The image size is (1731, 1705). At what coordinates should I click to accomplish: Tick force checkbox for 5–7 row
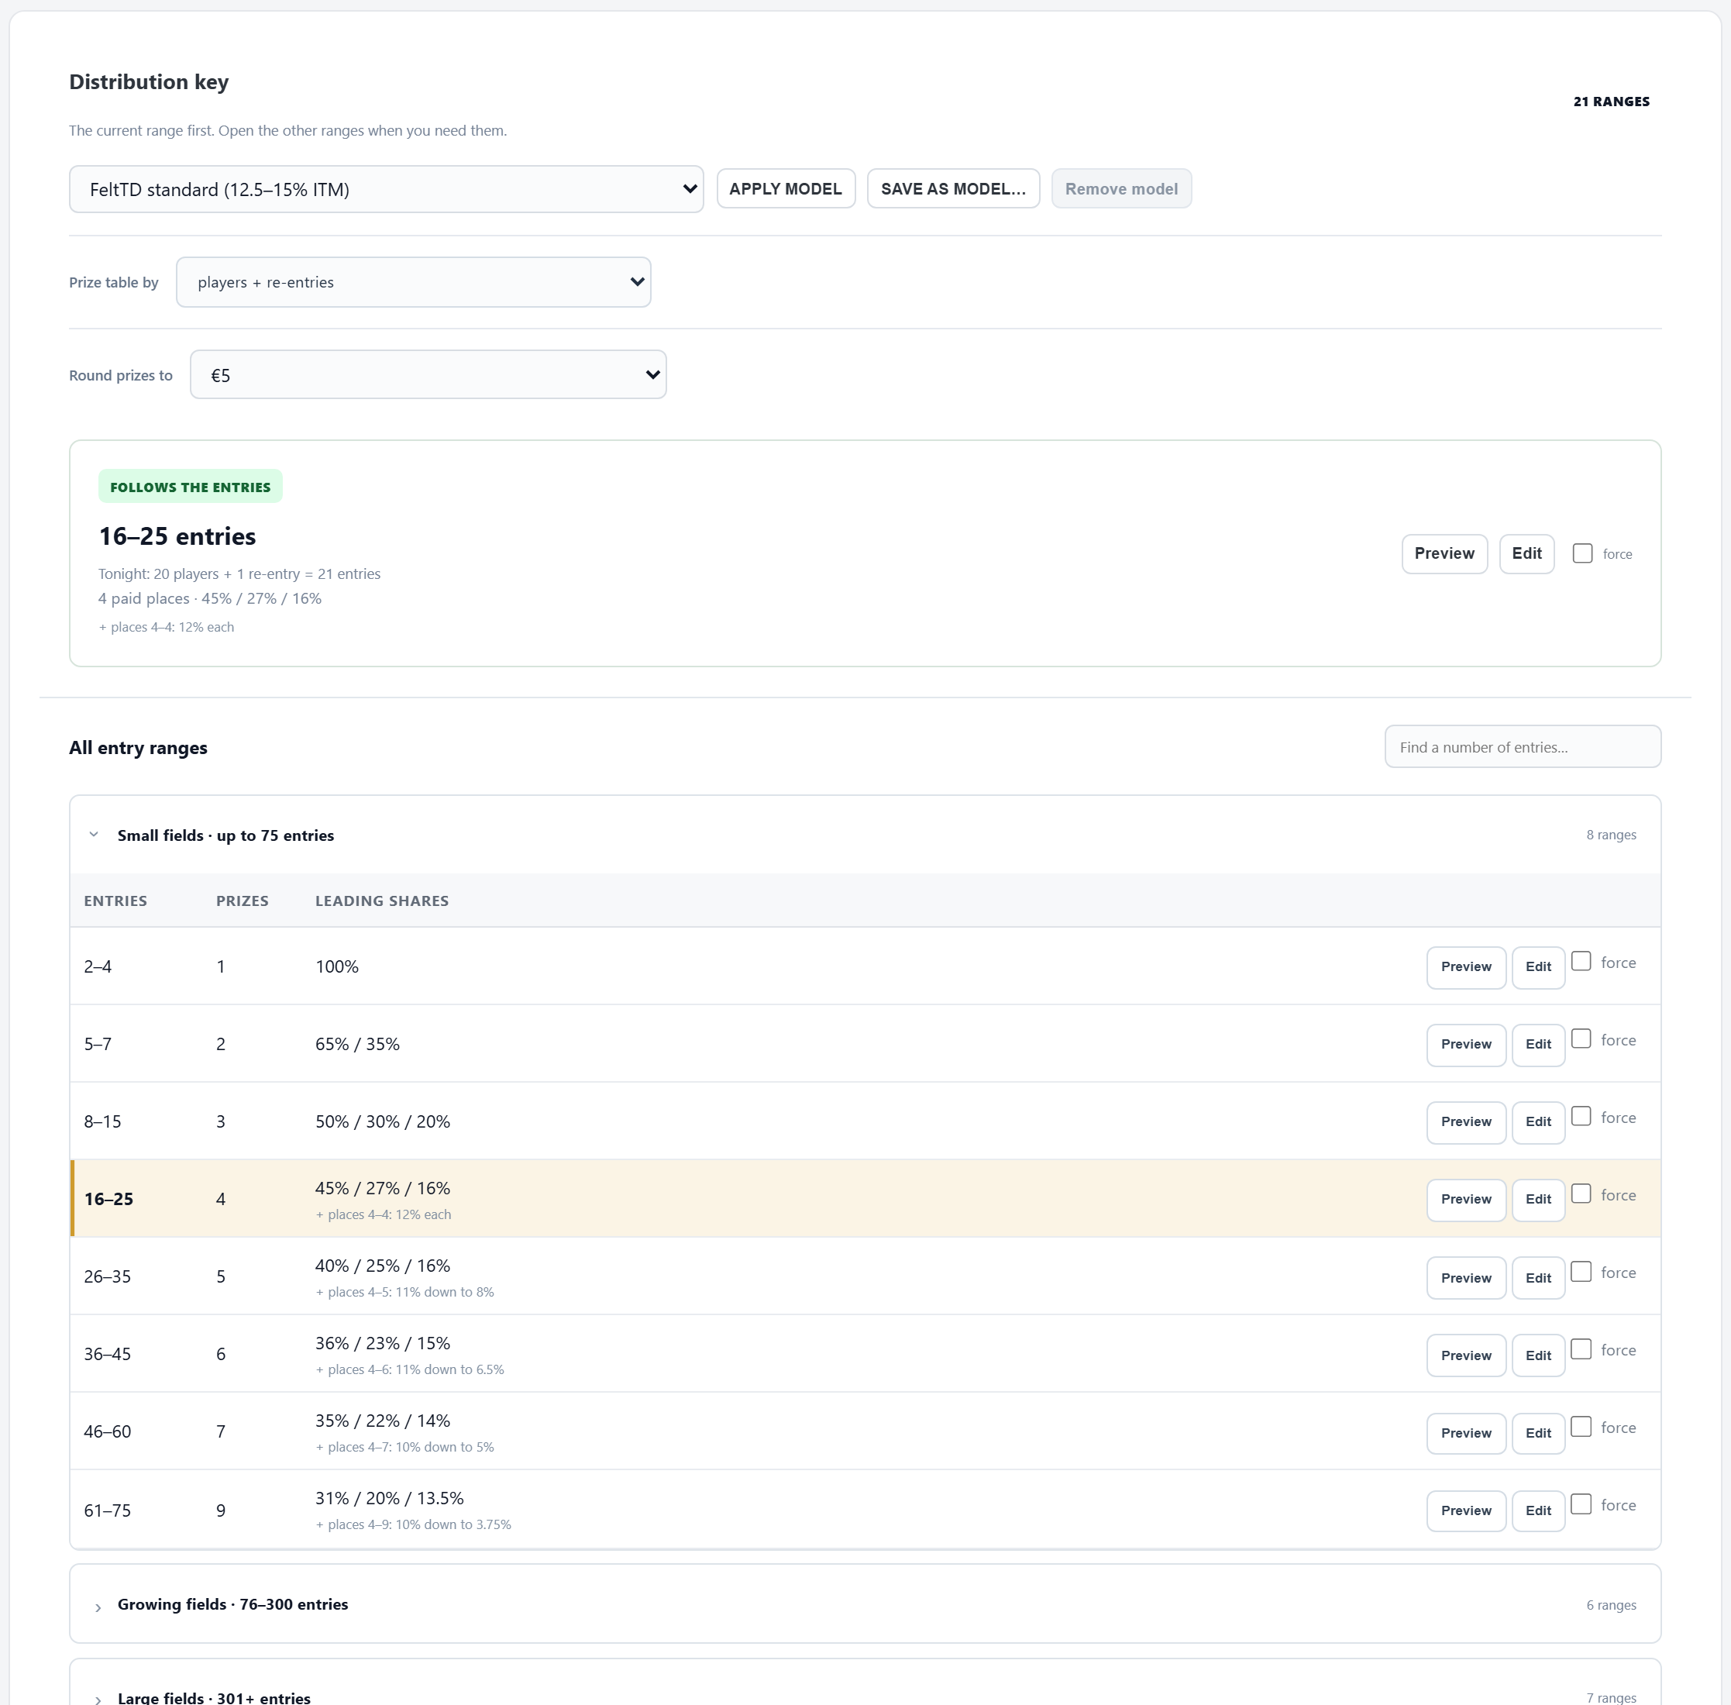click(x=1581, y=1038)
